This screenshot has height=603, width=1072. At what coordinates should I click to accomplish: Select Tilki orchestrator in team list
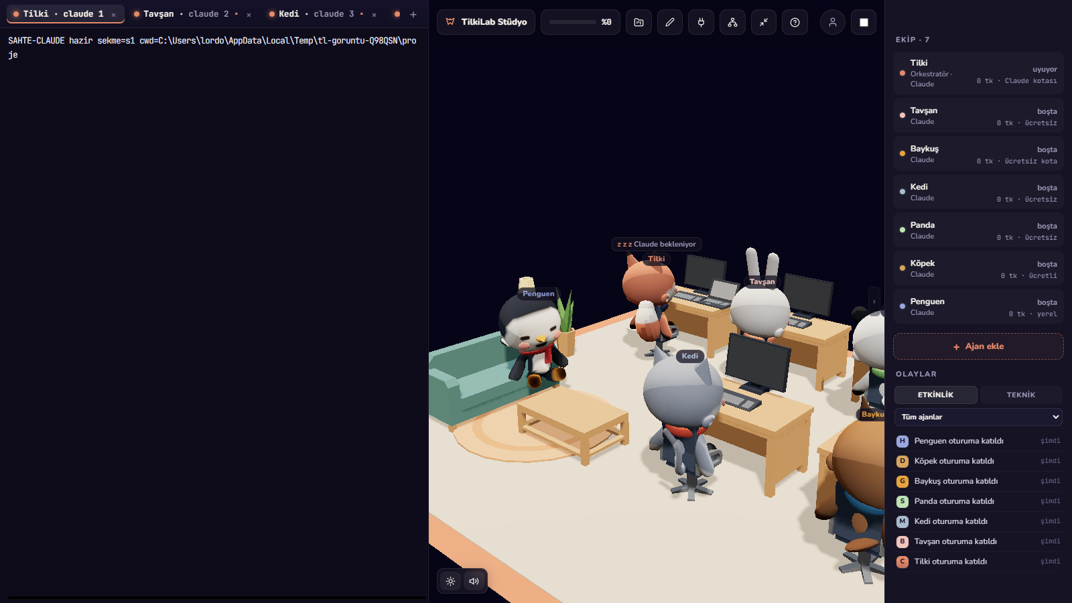click(978, 73)
